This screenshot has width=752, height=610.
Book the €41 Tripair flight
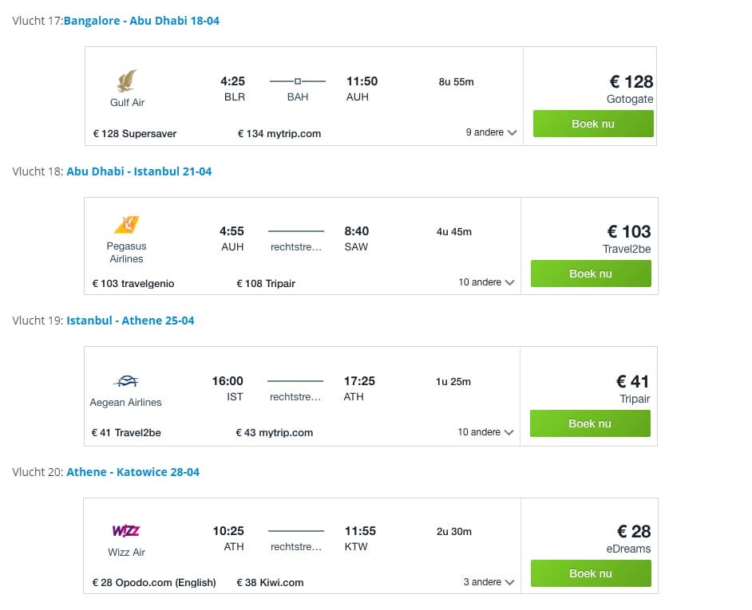tap(590, 423)
